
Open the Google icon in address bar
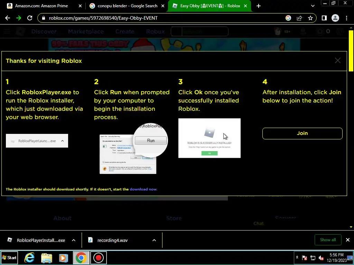click(x=288, y=18)
